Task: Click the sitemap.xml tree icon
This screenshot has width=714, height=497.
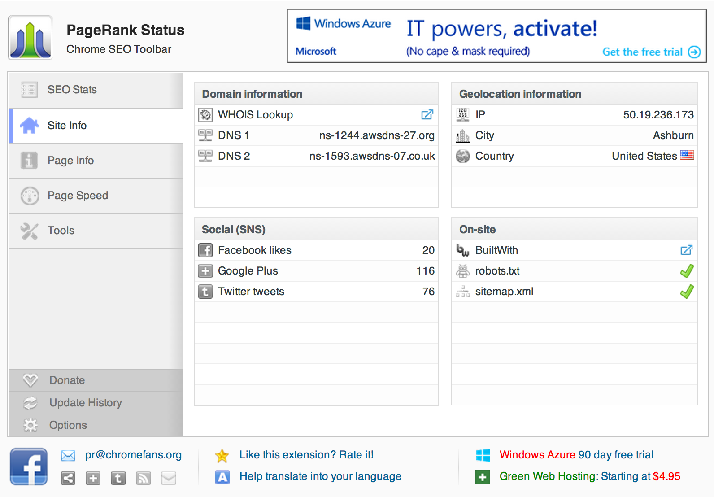Action: click(x=462, y=292)
